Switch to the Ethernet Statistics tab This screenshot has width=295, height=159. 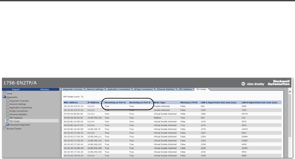pos(166,89)
